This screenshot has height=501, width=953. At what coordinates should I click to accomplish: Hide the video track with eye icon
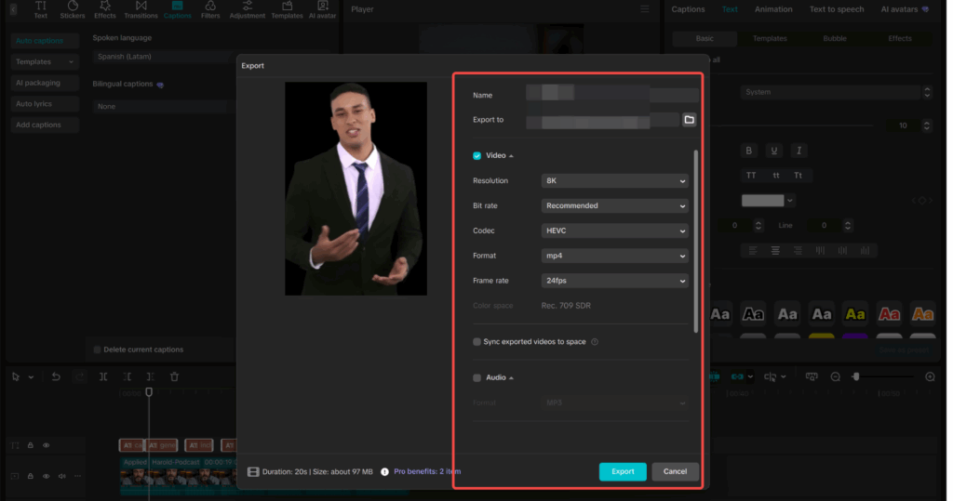coord(47,476)
